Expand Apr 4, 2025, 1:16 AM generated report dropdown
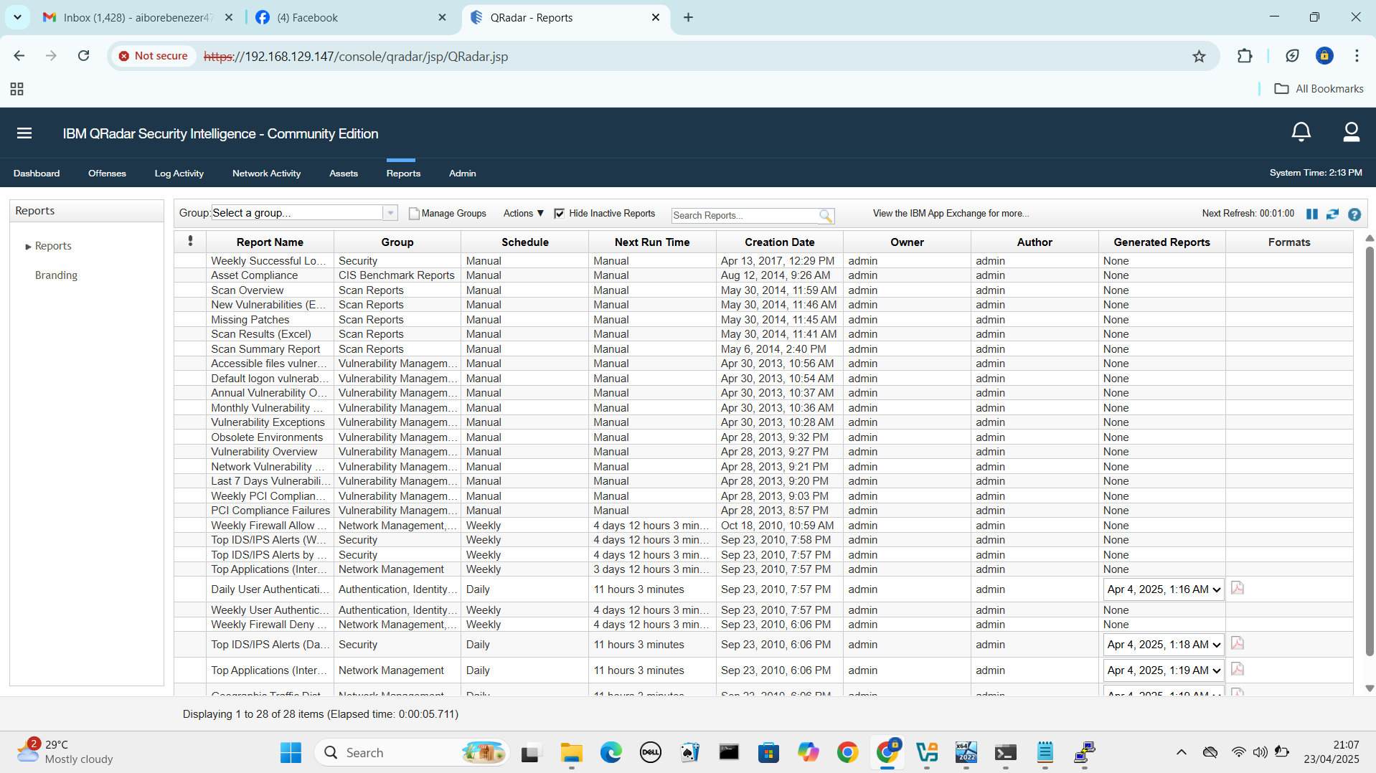This screenshot has height=773, width=1376. tap(1163, 589)
